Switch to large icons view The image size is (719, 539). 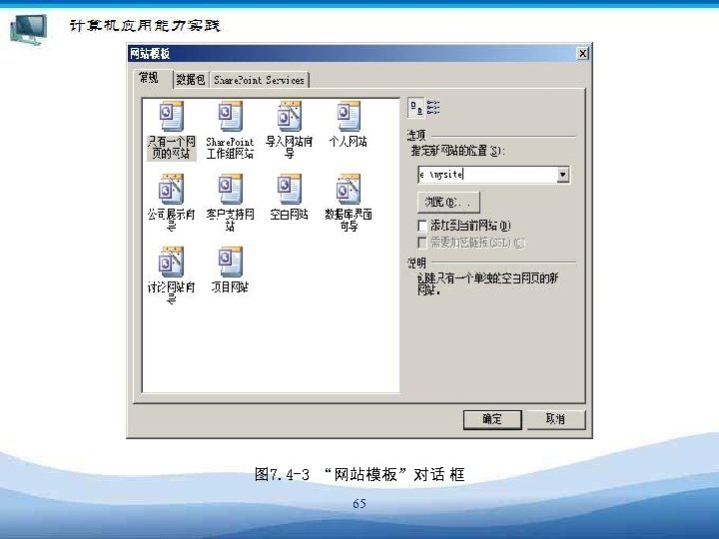(x=415, y=108)
